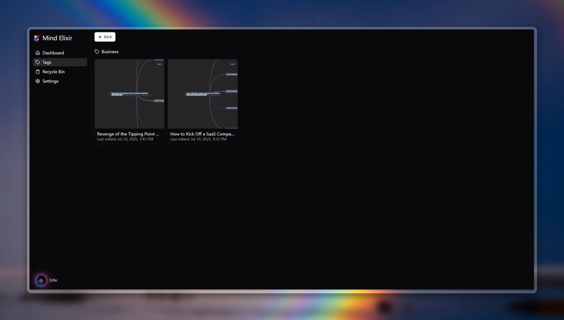
Task: Click the Business tag heading text
Action: pyautogui.click(x=110, y=52)
